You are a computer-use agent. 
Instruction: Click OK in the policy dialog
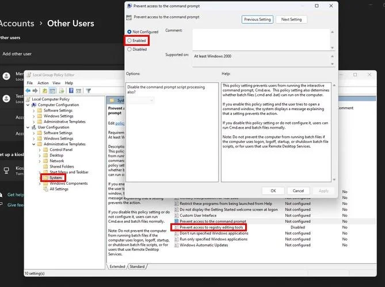pos(273,191)
